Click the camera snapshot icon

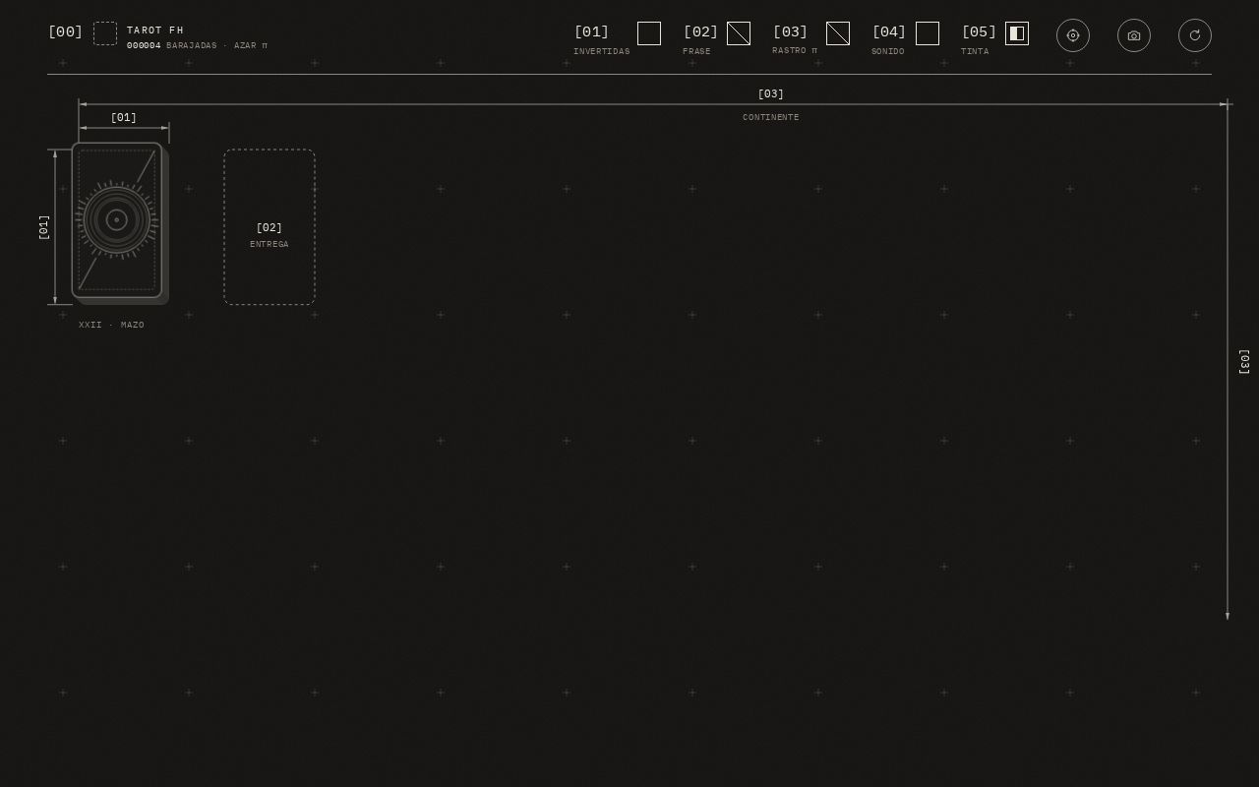pos(1134,35)
